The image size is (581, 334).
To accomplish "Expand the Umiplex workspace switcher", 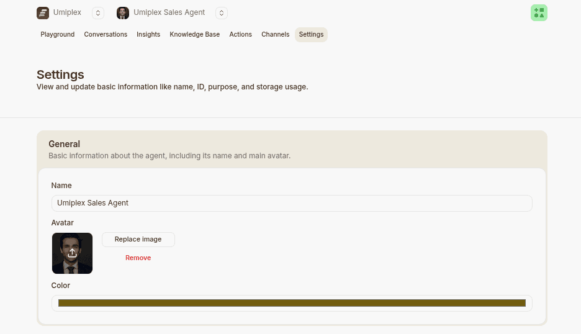I will (x=98, y=13).
